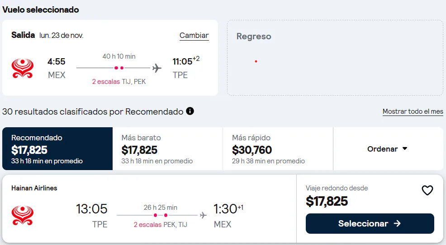The width and height of the screenshot is (446, 245).
Task: Click Hainan Airlines logo in selected departure
Action: [x=23, y=68]
